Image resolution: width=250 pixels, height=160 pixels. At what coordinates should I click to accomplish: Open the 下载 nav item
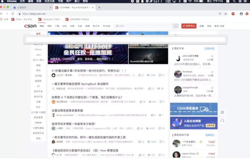(x=57, y=26)
